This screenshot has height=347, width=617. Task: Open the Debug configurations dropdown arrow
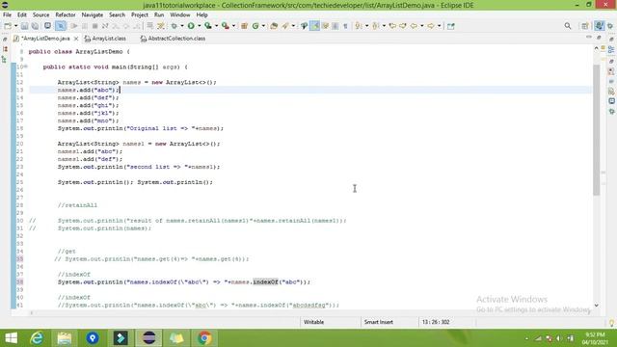tap(182, 26)
